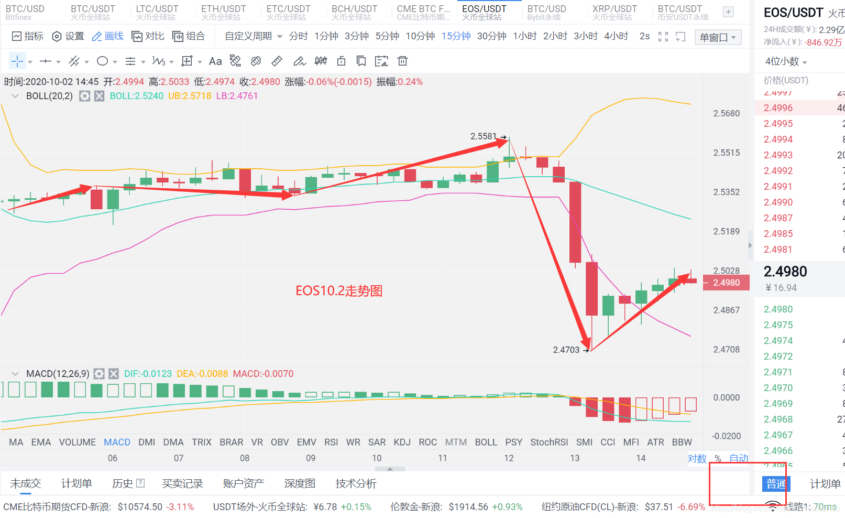Open the 自定义周期 custom period dropdown
This screenshot has width=845, height=518.
254,36
